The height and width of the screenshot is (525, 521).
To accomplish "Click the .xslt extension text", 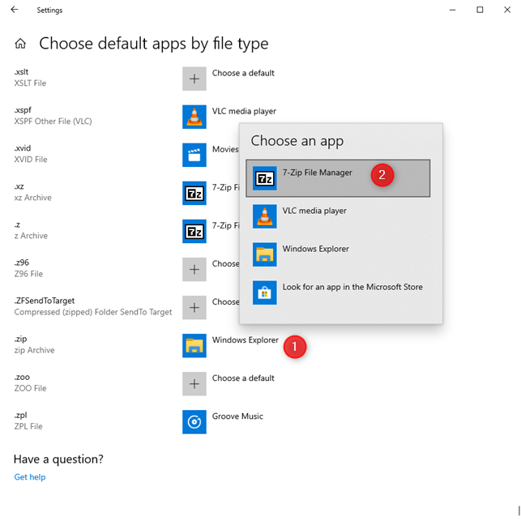I will [21, 72].
